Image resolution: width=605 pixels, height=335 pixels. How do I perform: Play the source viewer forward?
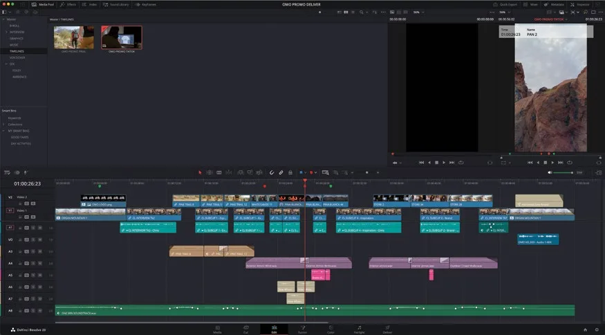click(x=444, y=163)
